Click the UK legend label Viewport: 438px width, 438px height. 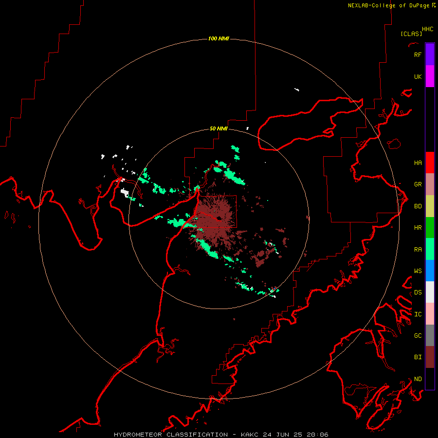(418, 76)
